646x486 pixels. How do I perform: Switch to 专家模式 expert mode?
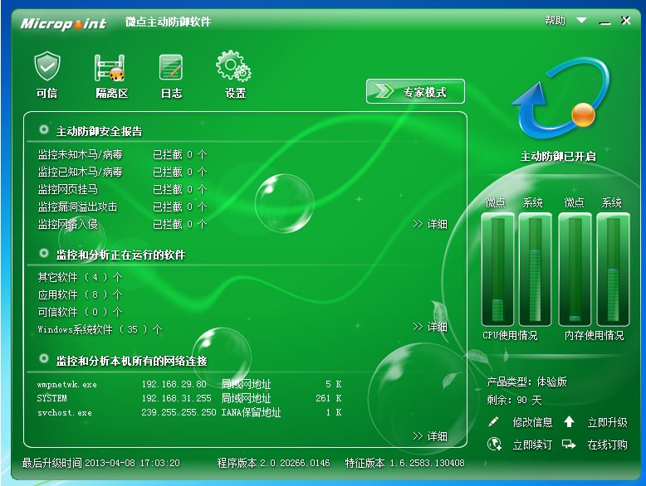click(x=415, y=91)
